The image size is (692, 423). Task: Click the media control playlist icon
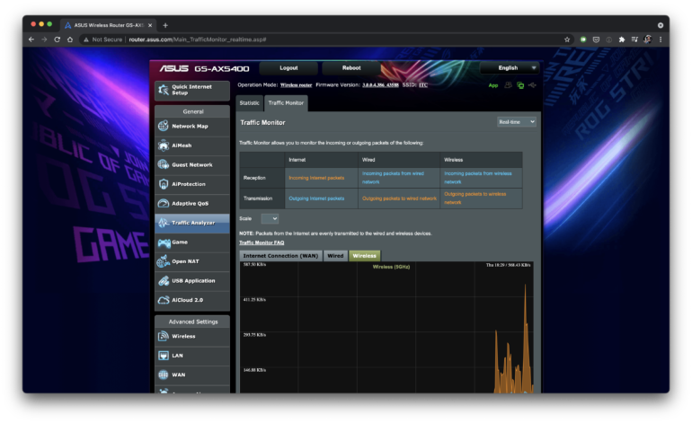point(634,40)
